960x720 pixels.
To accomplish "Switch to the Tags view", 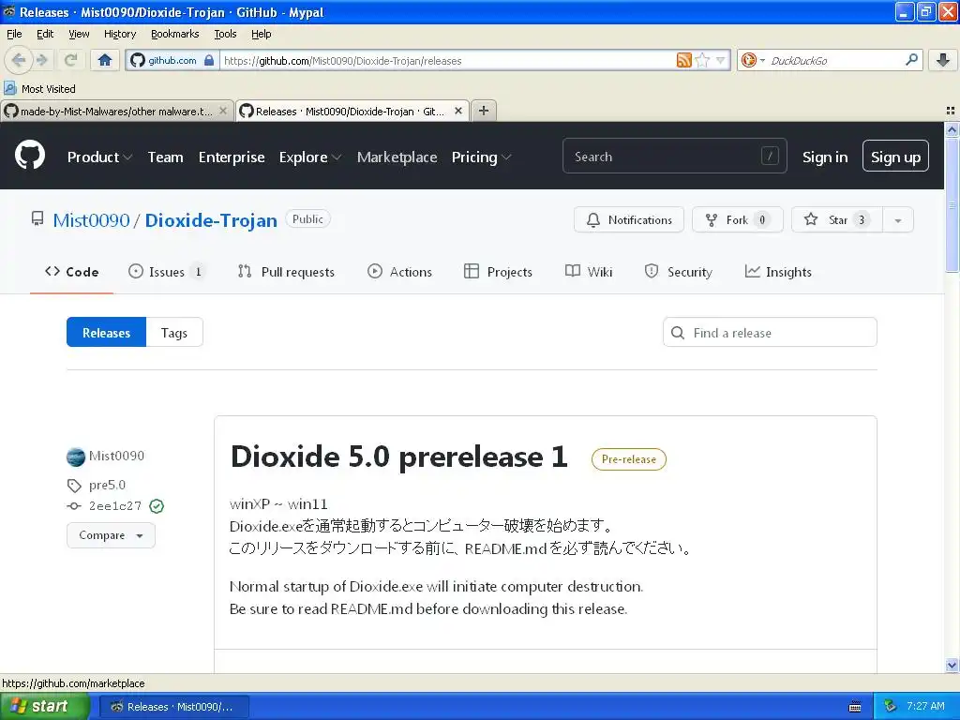I will 173,333.
